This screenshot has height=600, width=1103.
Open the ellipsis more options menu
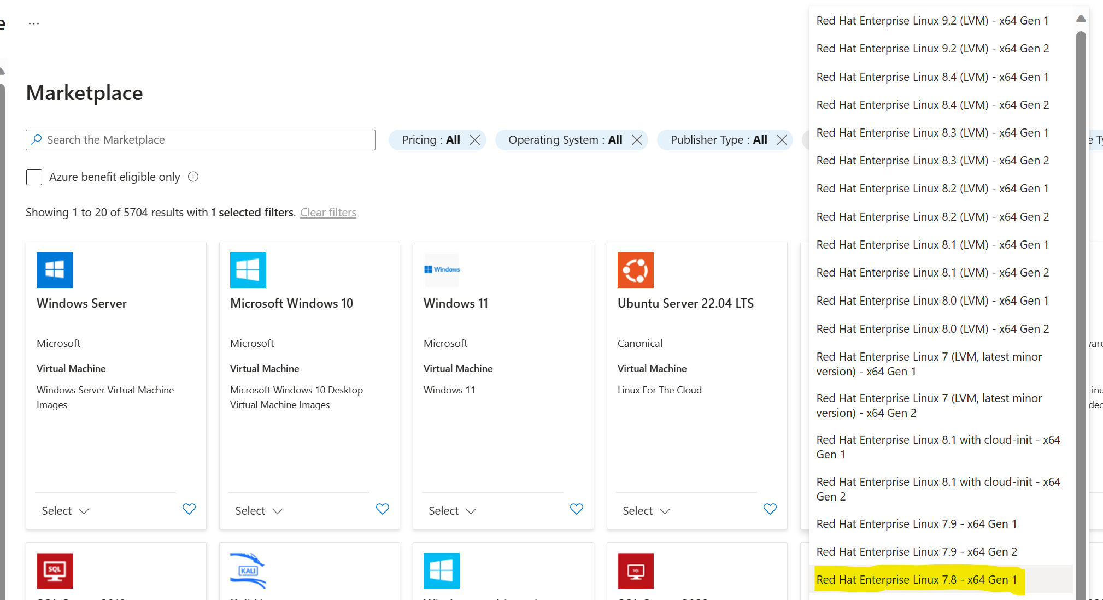point(34,23)
